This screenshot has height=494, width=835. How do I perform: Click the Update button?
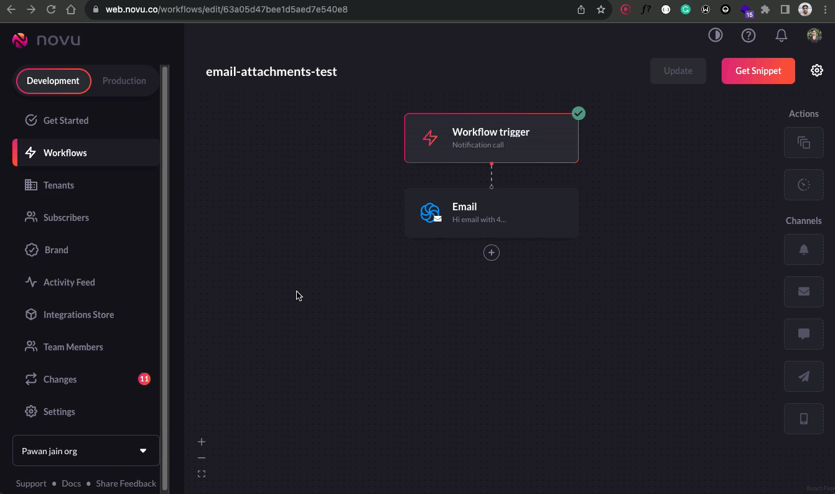pyautogui.click(x=678, y=71)
